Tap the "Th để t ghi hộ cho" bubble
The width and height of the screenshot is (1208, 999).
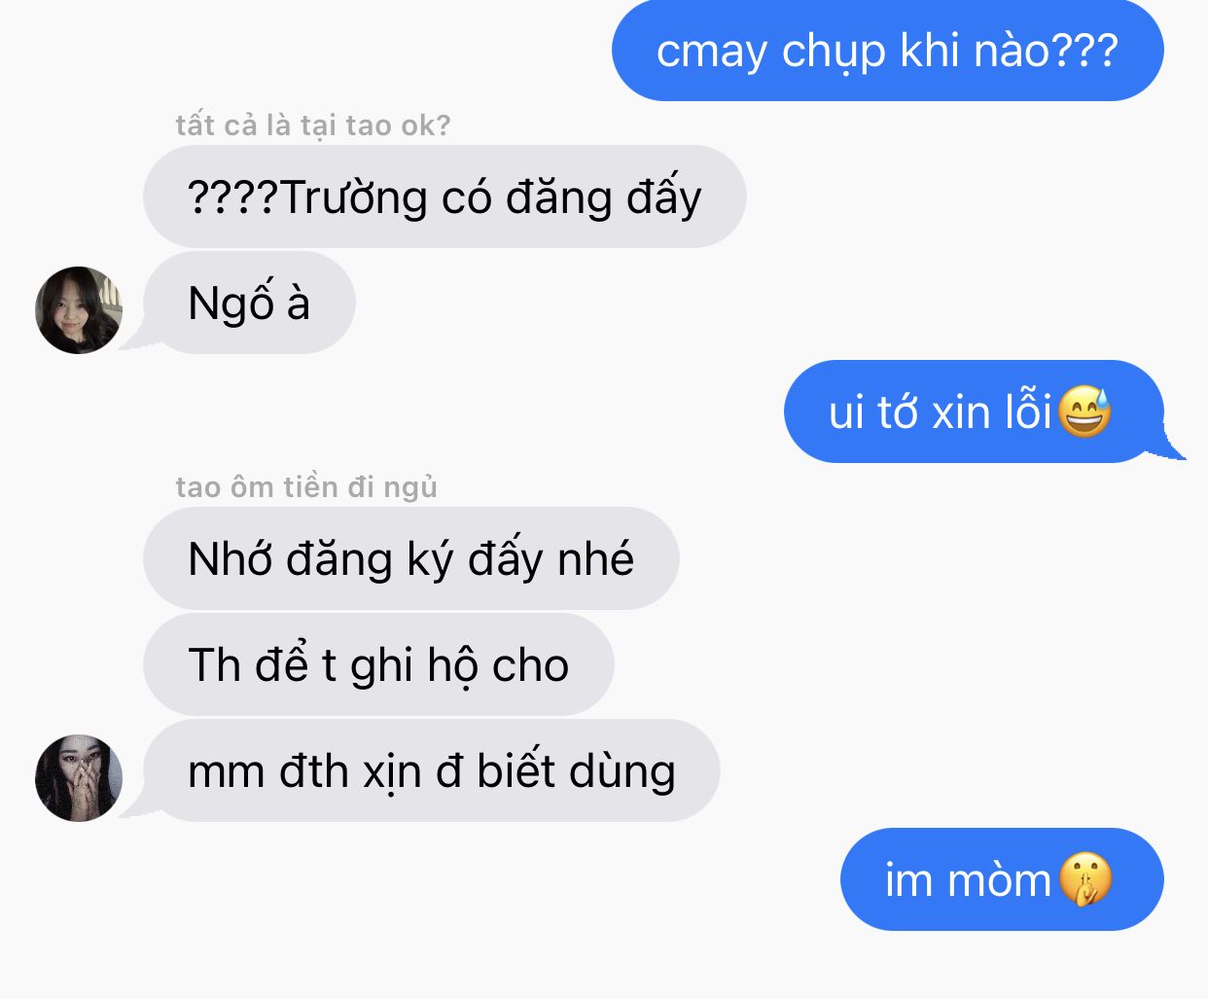[x=378, y=664]
